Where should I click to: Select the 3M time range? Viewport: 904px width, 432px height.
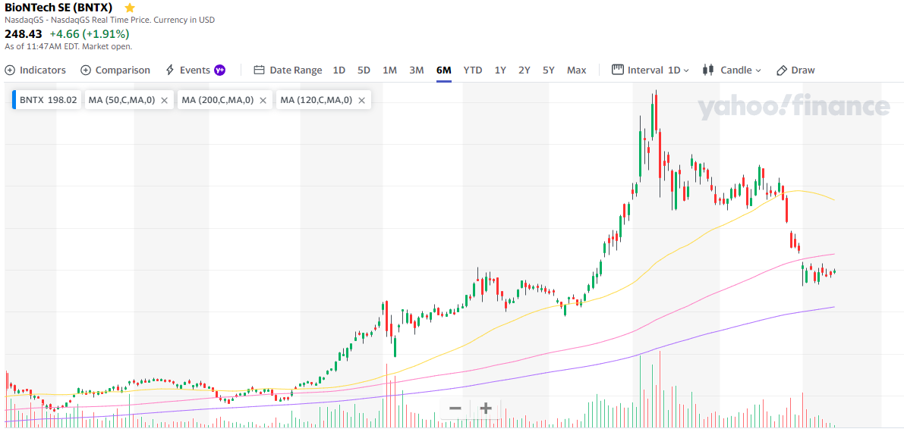[416, 70]
